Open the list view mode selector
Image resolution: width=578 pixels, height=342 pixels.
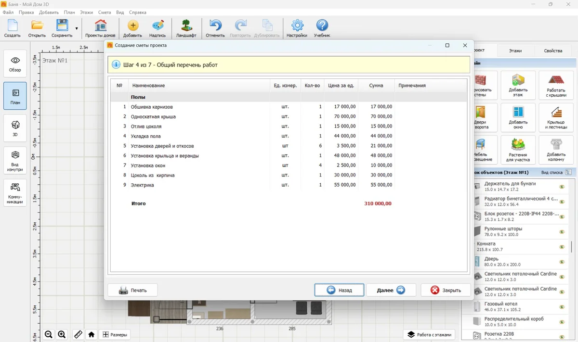[568, 172]
